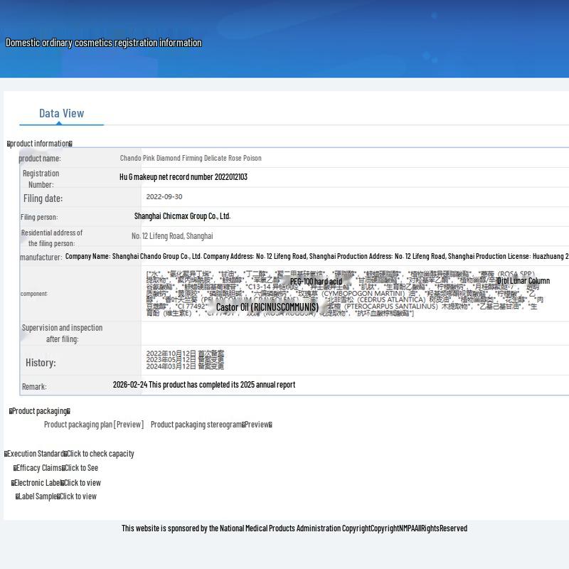Select Shanghai Chicmax Group Co., Ltd. filing person

point(182,216)
